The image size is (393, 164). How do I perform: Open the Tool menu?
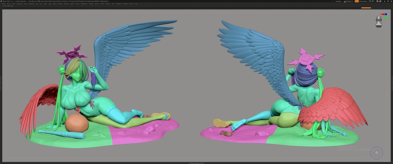coord(113,4)
